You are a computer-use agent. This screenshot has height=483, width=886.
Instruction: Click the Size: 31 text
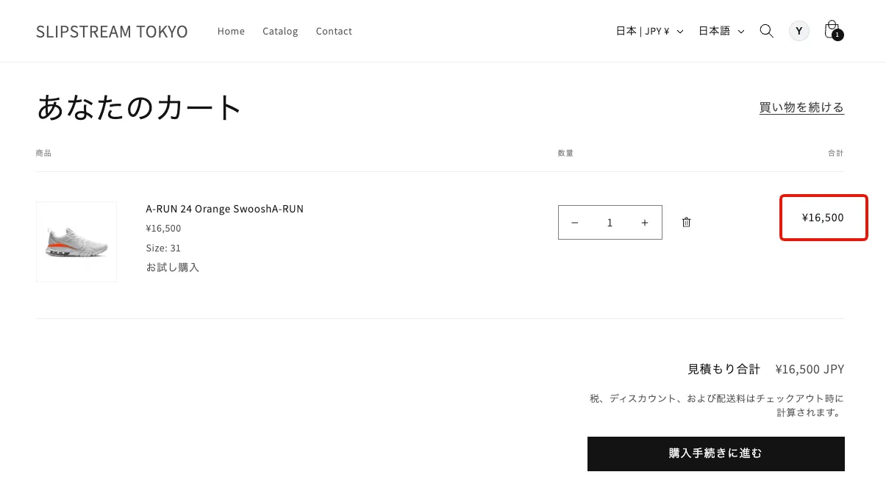[x=163, y=248]
